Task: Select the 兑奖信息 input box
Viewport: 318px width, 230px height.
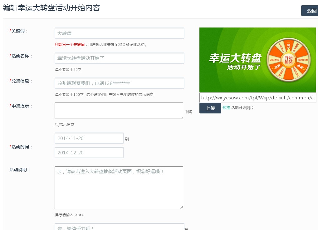Action: pos(119,83)
